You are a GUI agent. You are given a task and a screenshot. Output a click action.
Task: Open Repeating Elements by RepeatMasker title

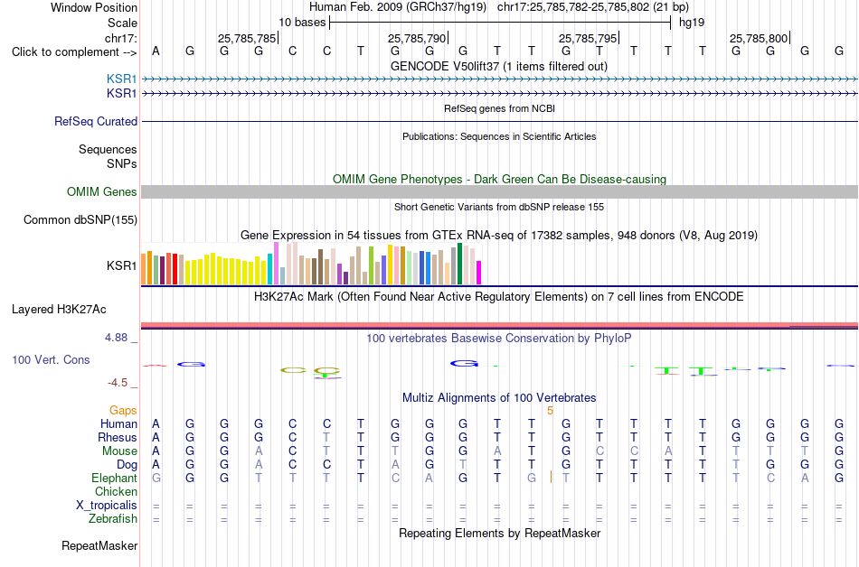[499, 533]
